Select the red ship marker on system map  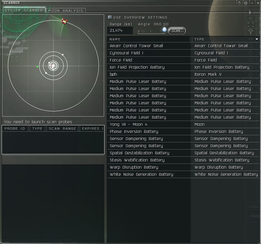click(64, 21)
